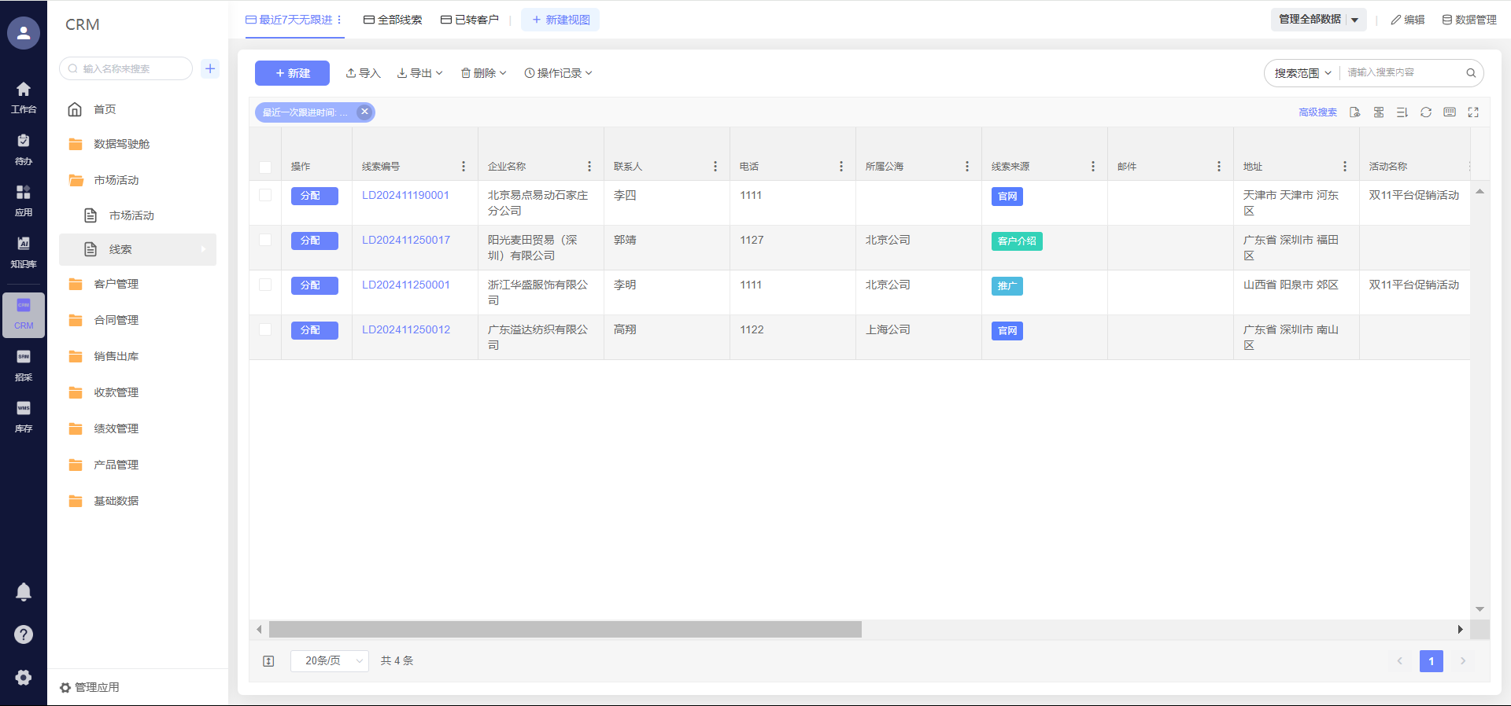Open 客户管理 in the sidebar menu

click(116, 284)
